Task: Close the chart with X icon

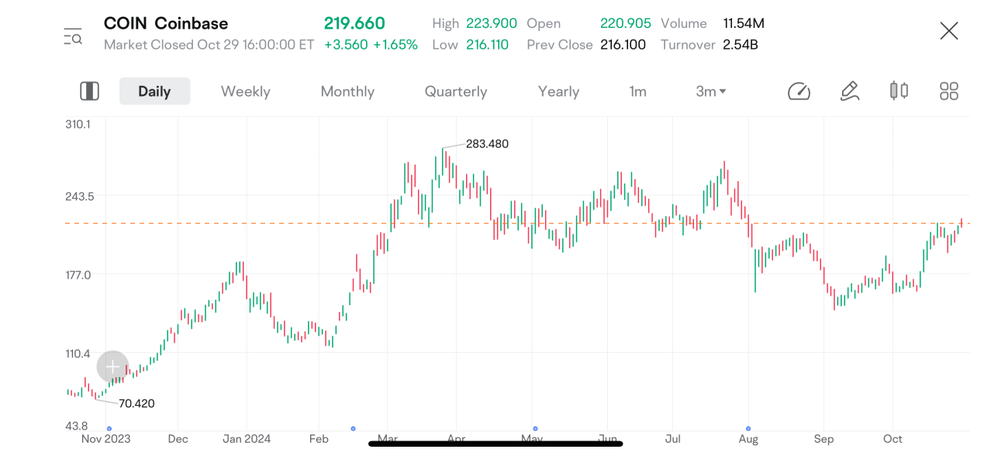Action: (949, 31)
